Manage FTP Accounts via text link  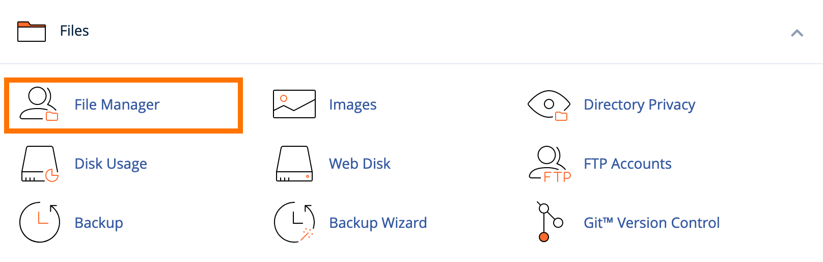pos(627,164)
